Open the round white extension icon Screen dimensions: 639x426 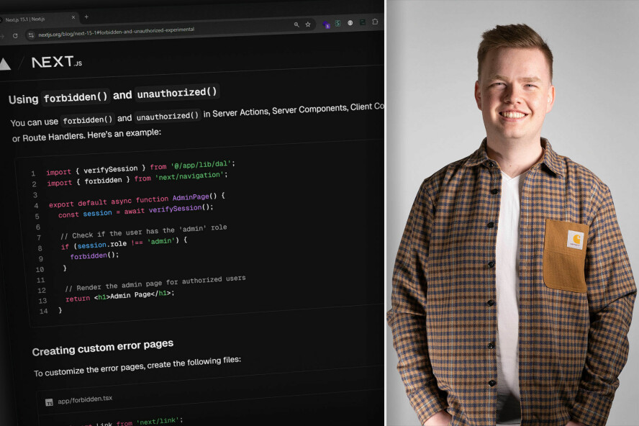(x=350, y=23)
